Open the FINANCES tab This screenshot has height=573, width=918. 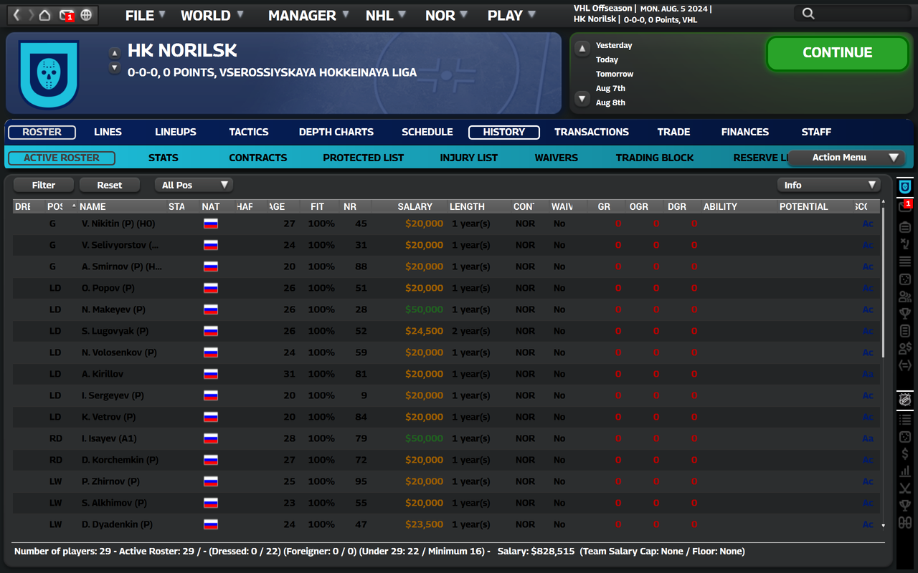pos(745,132)
